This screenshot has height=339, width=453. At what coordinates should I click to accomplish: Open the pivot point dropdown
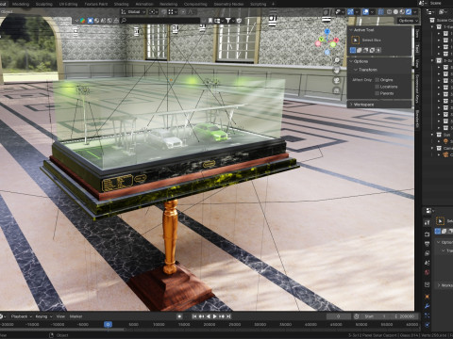153,12
